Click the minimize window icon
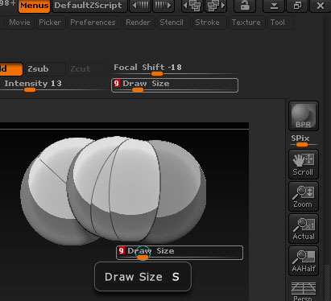The width and height of the screenshot is (331, 301). [x=274, y=6]
